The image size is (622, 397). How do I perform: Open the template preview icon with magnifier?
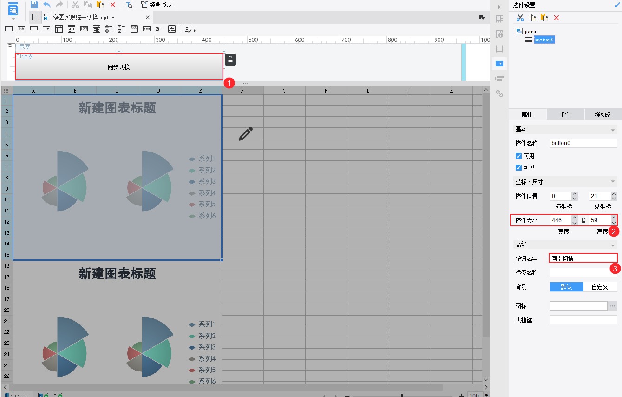click(x=129, y=5)
